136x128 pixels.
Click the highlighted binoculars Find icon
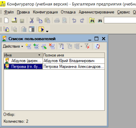pyautogui.click(x=92, y=20)
